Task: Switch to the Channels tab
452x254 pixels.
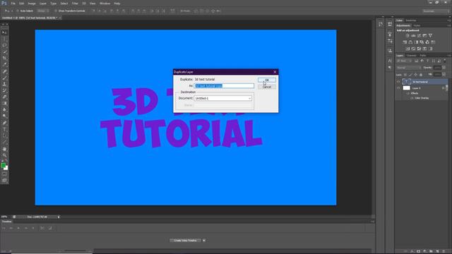Action: tap(411, 55)
